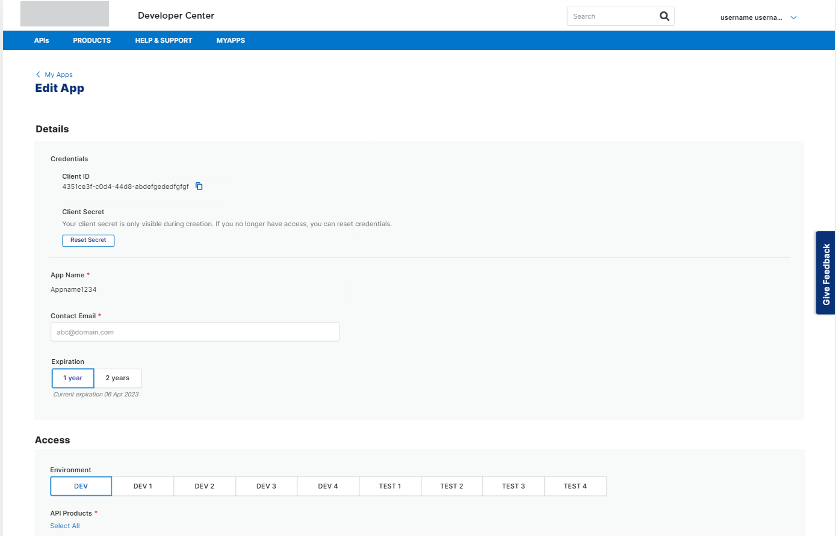Click the Developer Center title
This screenshot has width=836, height=536.
point(176,16)
